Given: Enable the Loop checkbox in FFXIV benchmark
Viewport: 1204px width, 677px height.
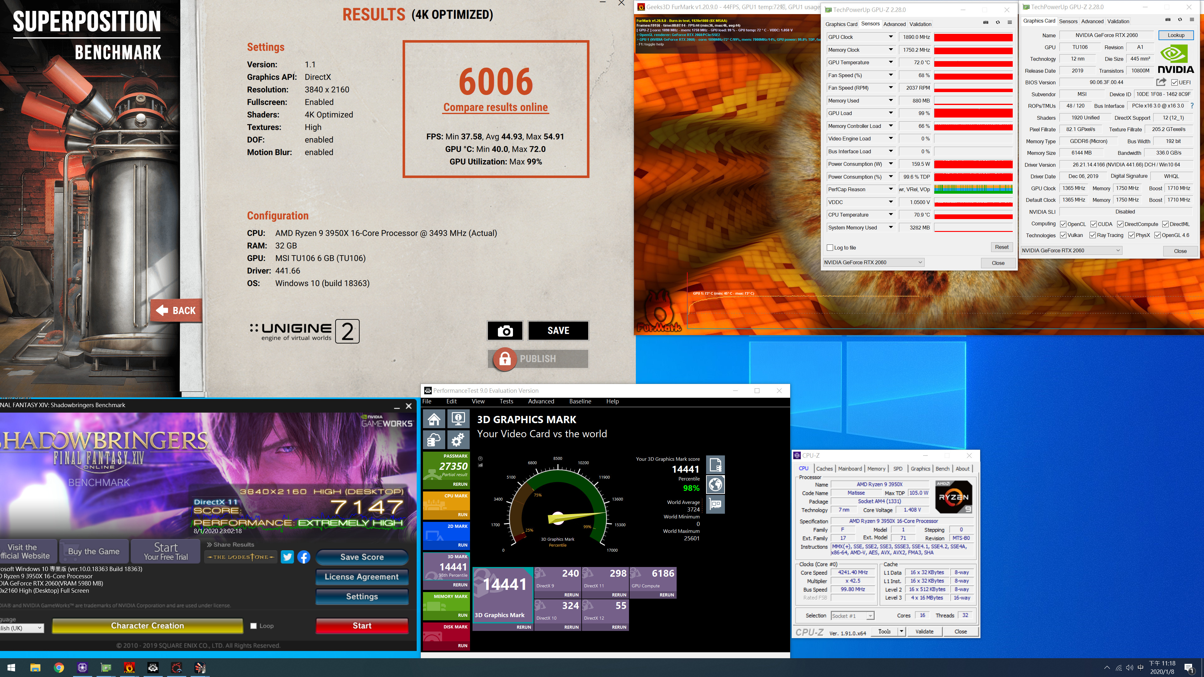Looking at the screenshot, I should click(x=253, y=626).
